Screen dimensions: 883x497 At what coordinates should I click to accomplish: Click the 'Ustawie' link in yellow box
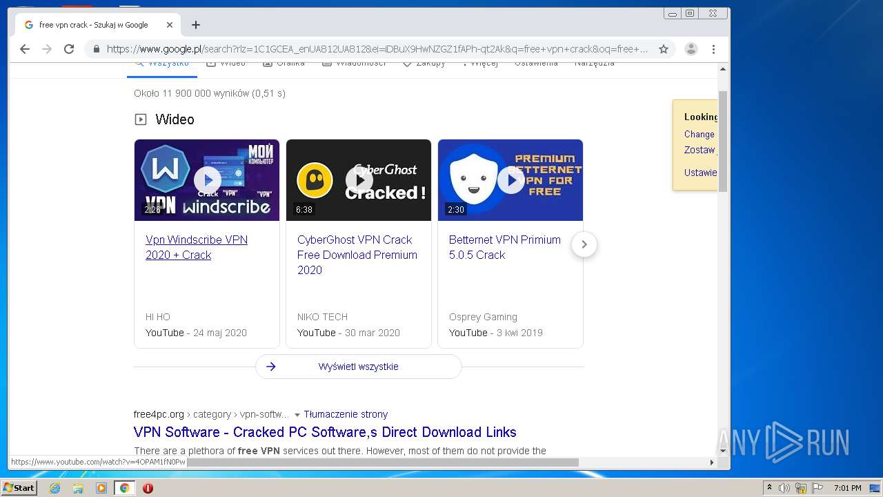coord(701,173)
